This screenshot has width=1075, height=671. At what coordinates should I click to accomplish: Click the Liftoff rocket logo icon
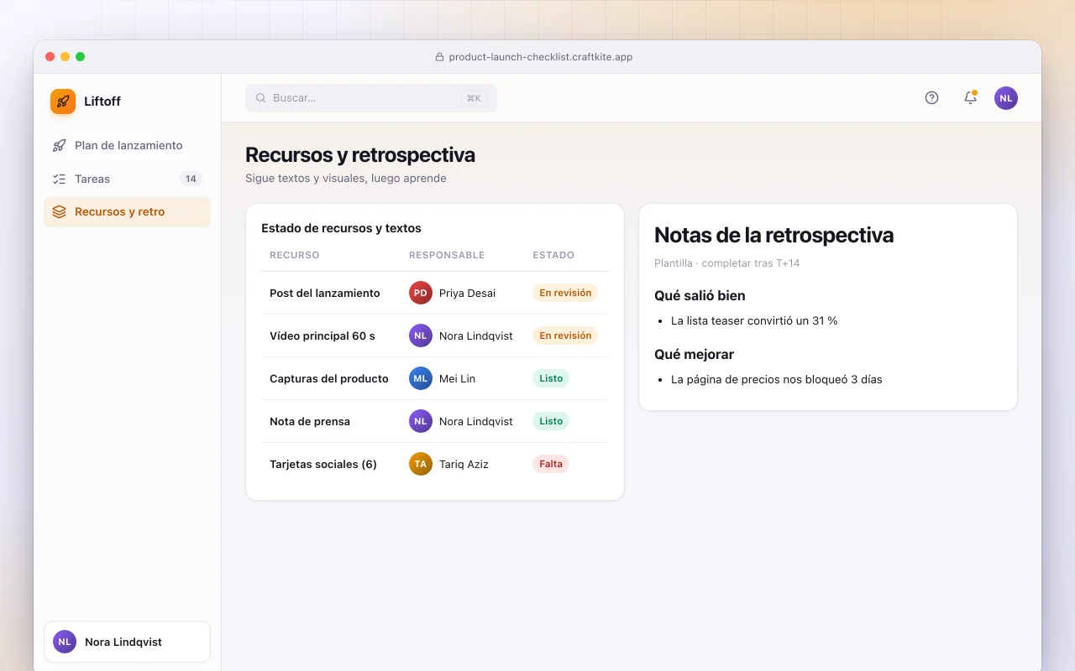(63, 101)
